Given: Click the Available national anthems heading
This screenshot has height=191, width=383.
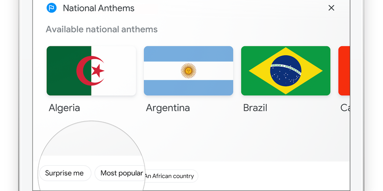Looking at the screenshot, I should [x=101, y=30].
